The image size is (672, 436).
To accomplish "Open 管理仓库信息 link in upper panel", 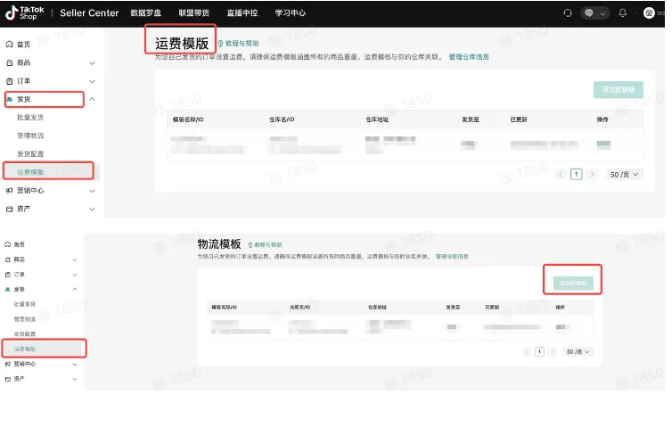I will (469, 56).
